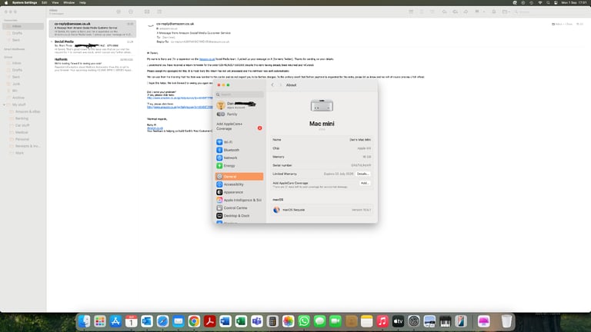Click the Mail toolbar search field
591x332 pixels.
point(549,12)
